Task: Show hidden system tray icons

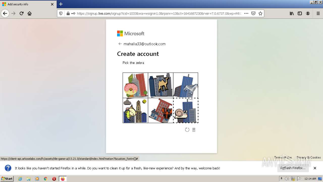Action: point(281,179)
